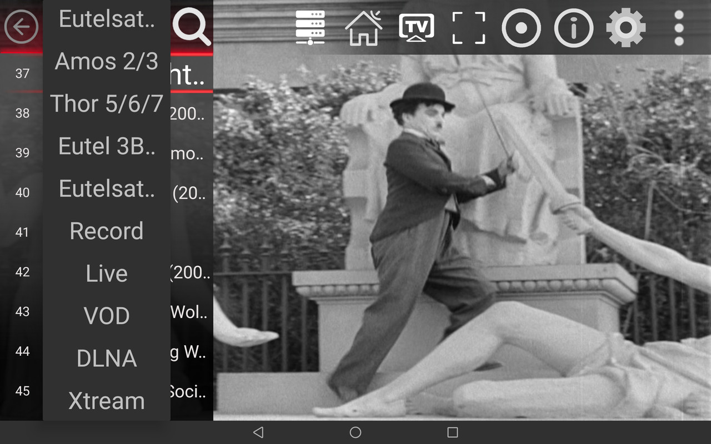Select the DLNA option
This screenshot has height=444, width=711.
[107, 359]
